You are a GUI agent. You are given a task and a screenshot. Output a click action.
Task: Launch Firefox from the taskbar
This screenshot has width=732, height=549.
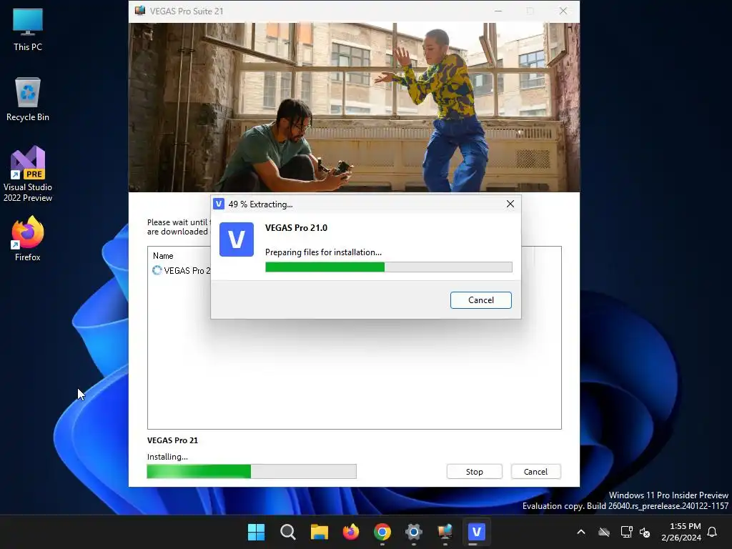(x=350, y=532)
